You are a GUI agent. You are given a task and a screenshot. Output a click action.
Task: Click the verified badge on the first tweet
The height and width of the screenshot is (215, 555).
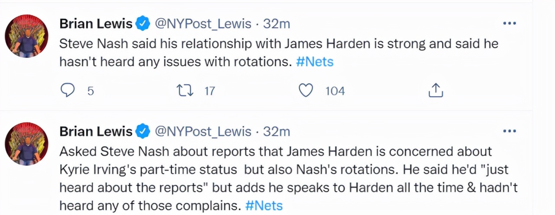pos(143,24)
